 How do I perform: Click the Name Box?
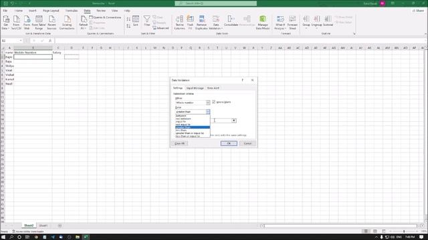click(11, 41)
